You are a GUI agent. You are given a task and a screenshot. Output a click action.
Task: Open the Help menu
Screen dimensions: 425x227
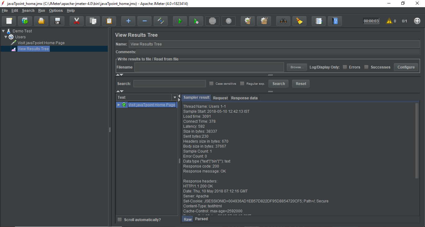pyautogui.click(x=71, y=11)
